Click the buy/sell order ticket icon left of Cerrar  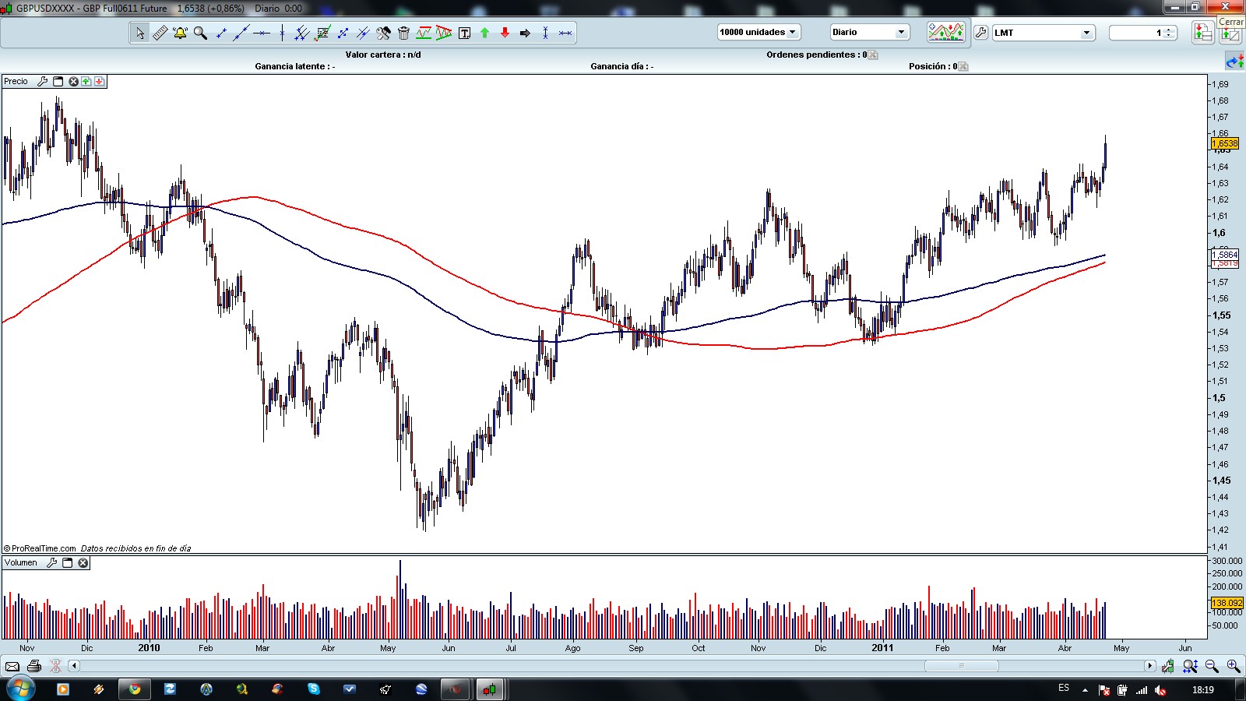click(x=1203, y=32)
